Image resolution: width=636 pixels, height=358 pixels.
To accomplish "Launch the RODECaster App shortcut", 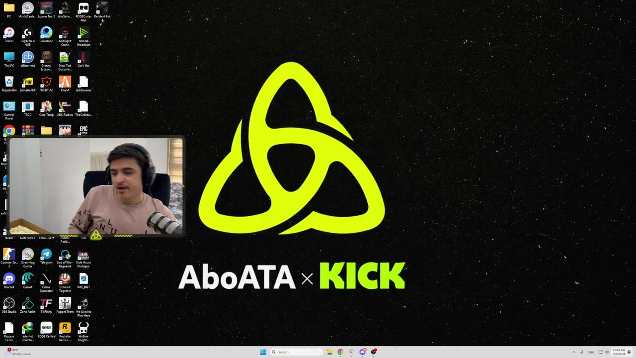I will coord(83,11).
